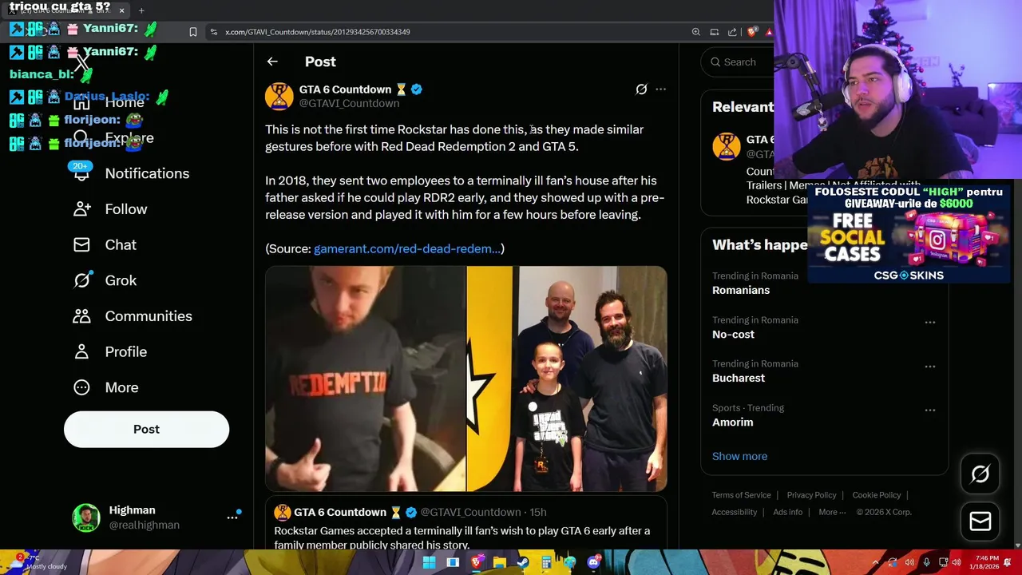This screenshot has height=575, width=1022.
Task: Open the photo of fan with two men
Action: point(567,379)
